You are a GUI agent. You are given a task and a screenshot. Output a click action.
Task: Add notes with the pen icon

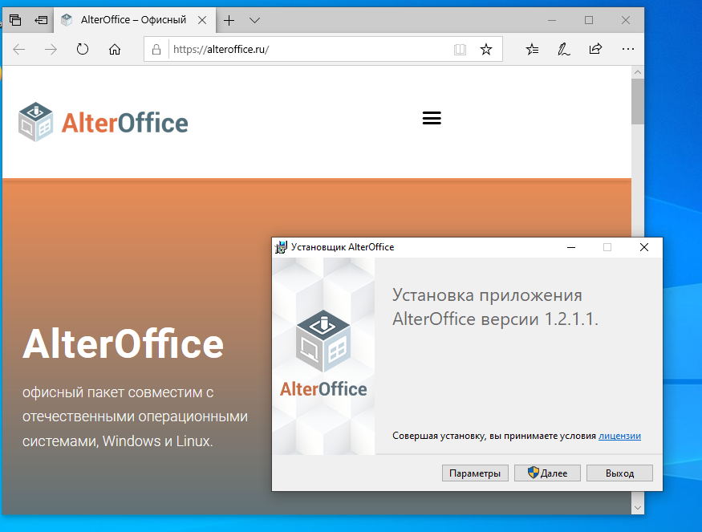click(564, 49)
